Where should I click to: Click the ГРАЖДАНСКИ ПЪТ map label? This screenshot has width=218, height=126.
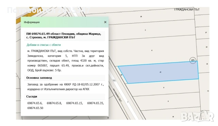187,10
